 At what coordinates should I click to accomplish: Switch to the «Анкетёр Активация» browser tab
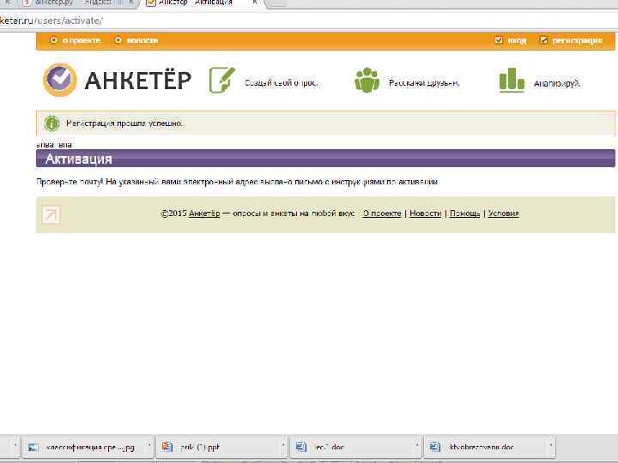tap(199, 3)
